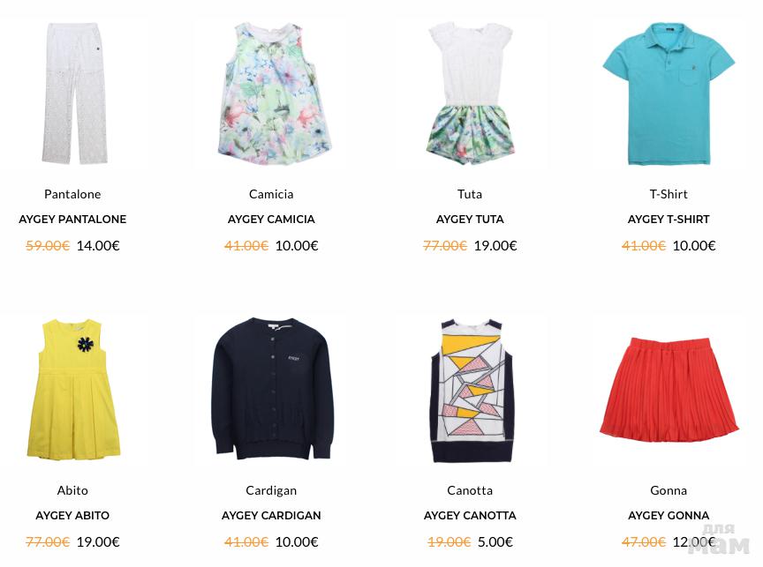Select the red pleated Gonna image
Viewport: 763px width, 567px height.
669,389
